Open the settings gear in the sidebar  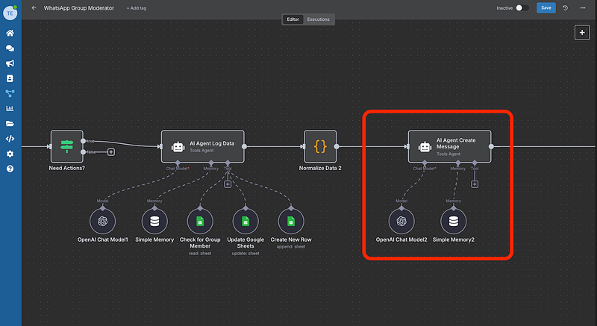tap(10, 154)
